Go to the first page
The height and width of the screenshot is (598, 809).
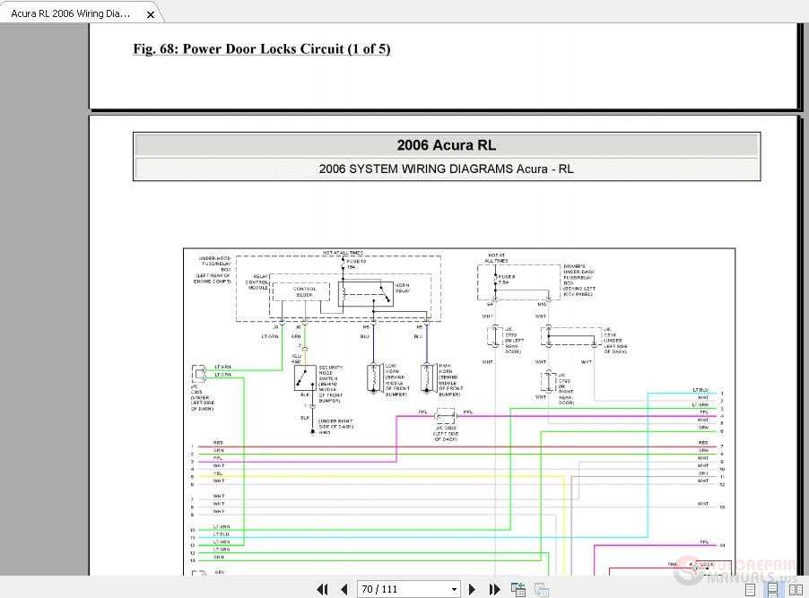click(x=322, y=589)
